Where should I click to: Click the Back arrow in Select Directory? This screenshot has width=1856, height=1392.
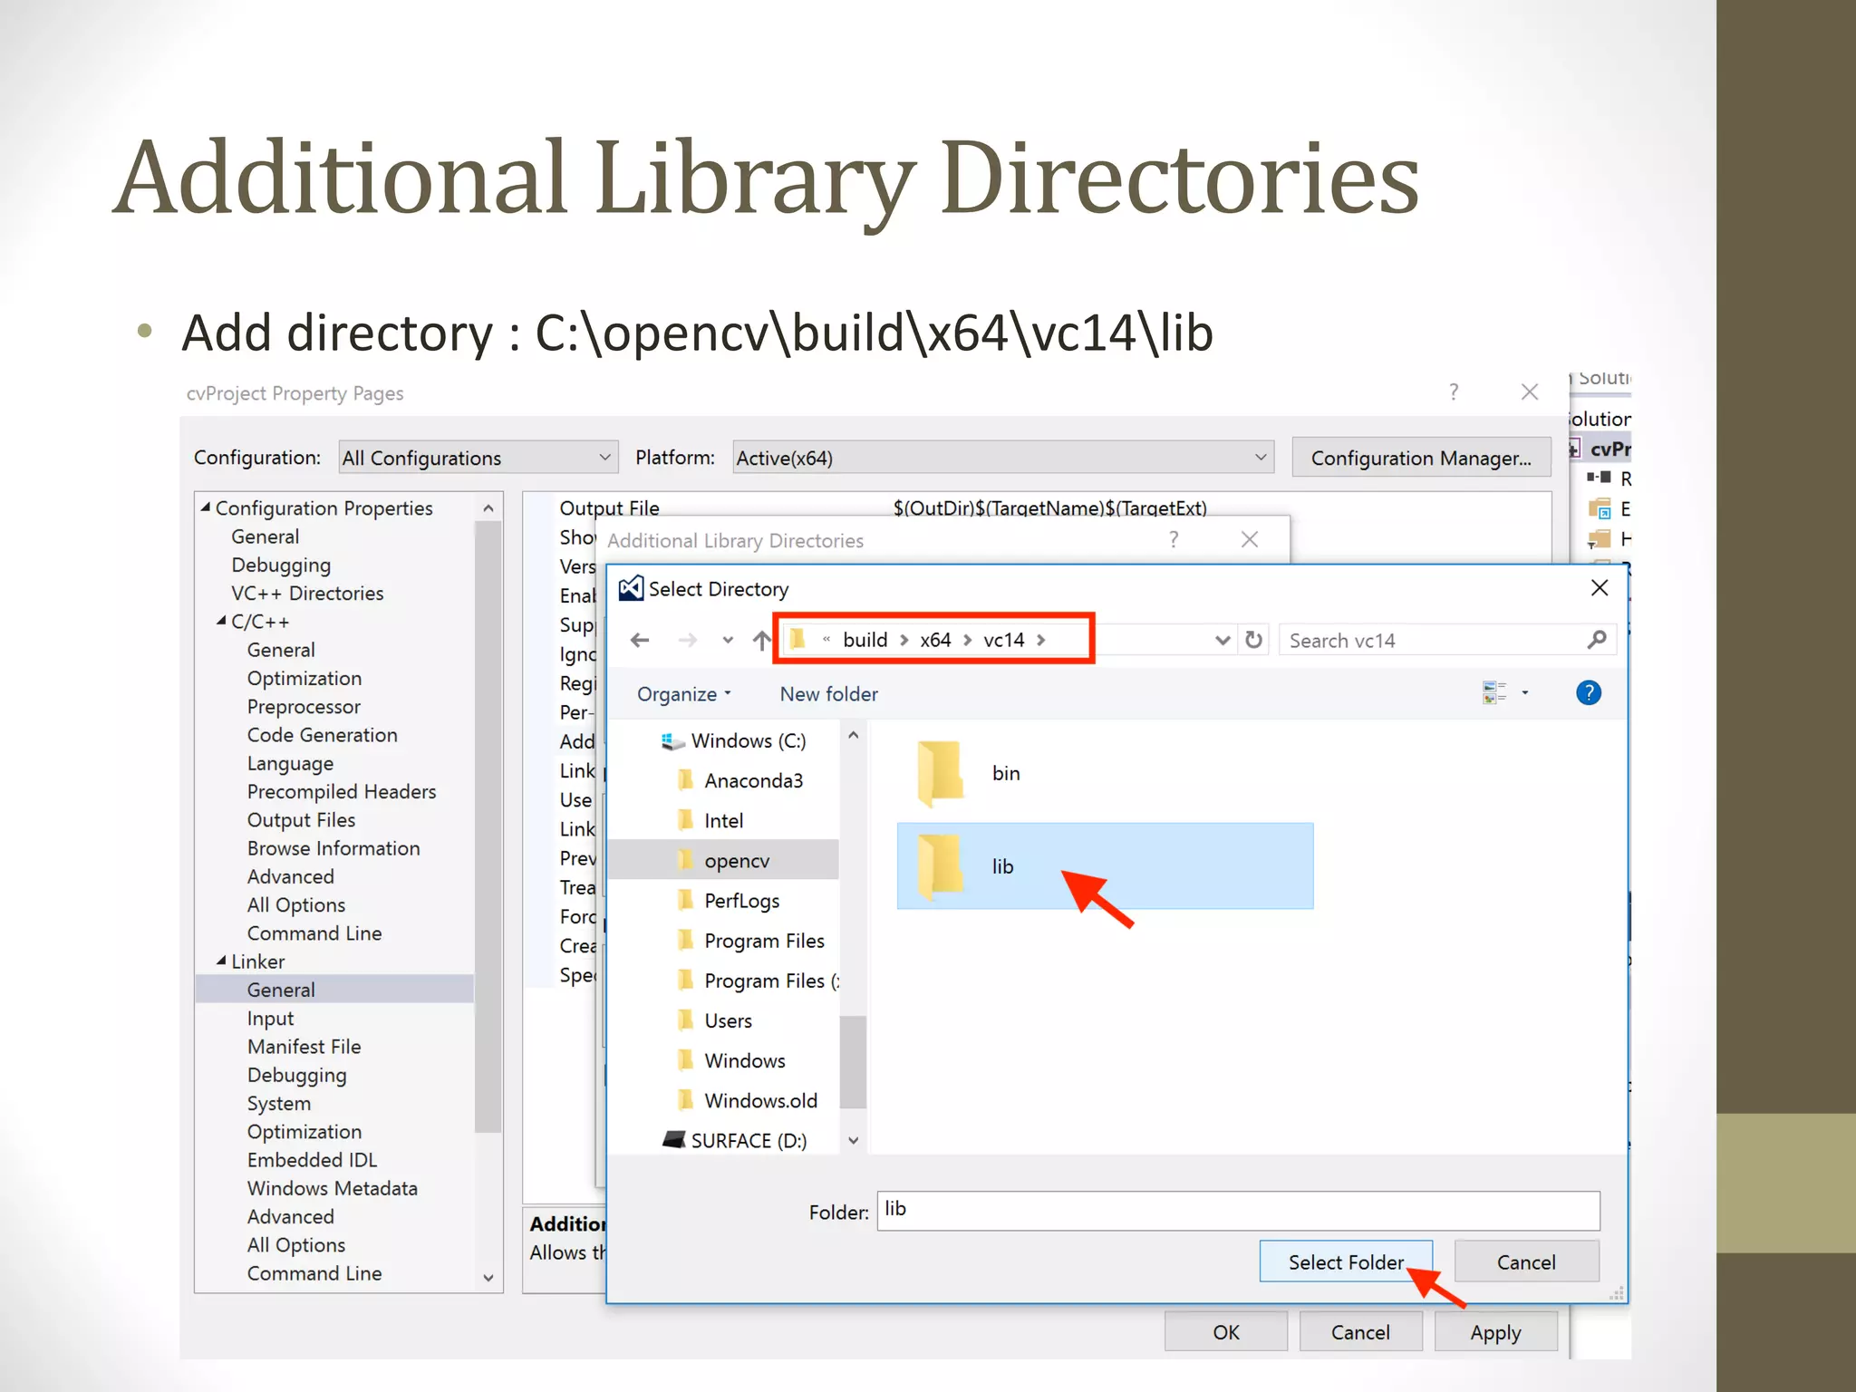(x=640, y=641)
